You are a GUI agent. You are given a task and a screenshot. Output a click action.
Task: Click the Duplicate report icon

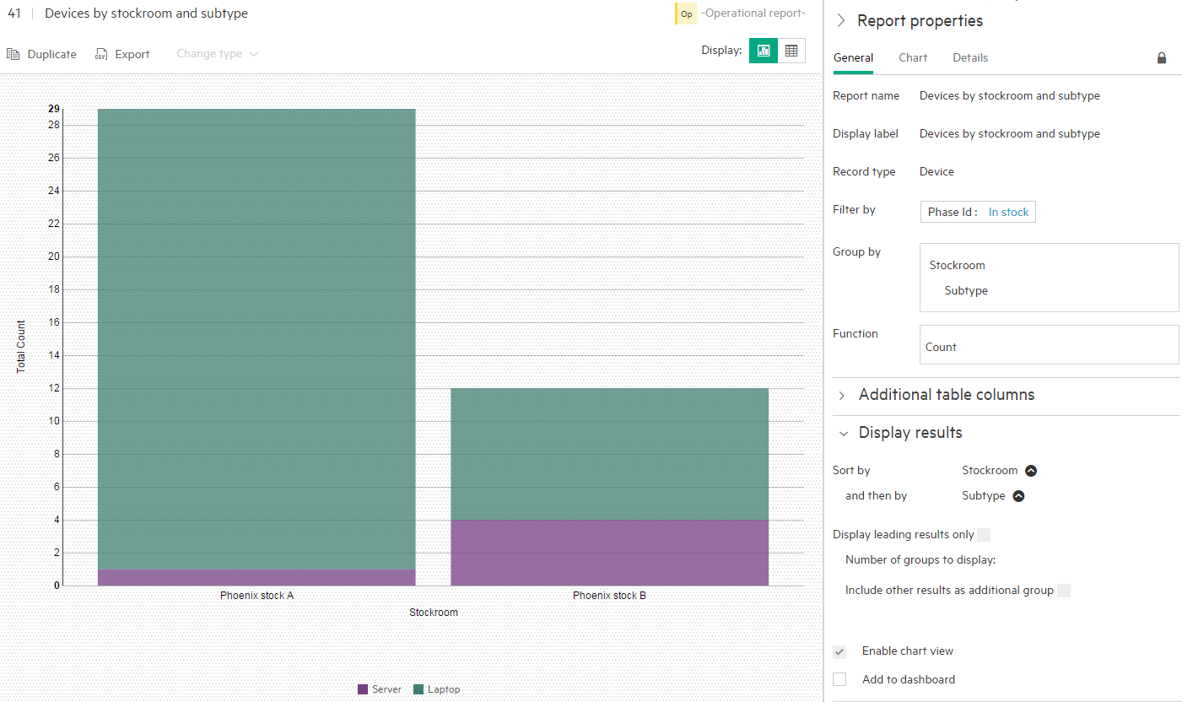click(x=13, y=54)
